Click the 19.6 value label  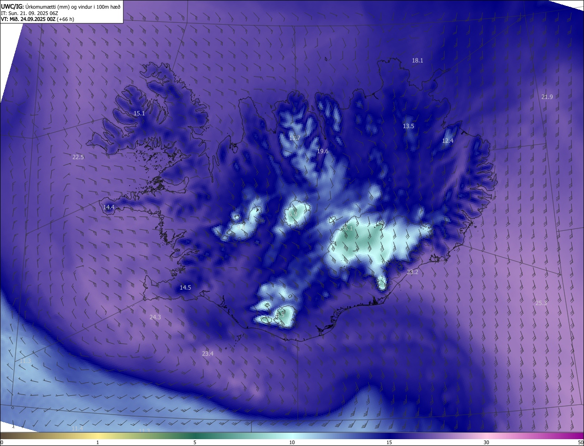tap(323, 151)
